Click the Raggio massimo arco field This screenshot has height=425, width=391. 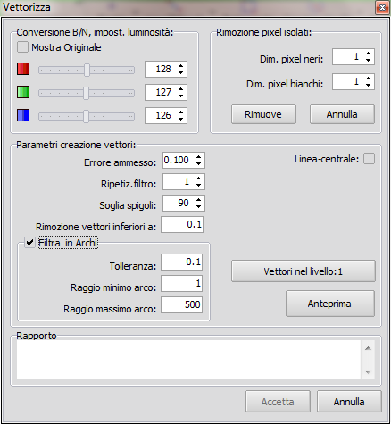tap(182, 304)
